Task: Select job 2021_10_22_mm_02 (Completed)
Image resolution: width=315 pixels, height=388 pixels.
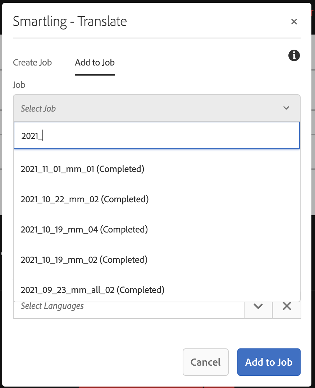Action: click(x=85, y=199)
